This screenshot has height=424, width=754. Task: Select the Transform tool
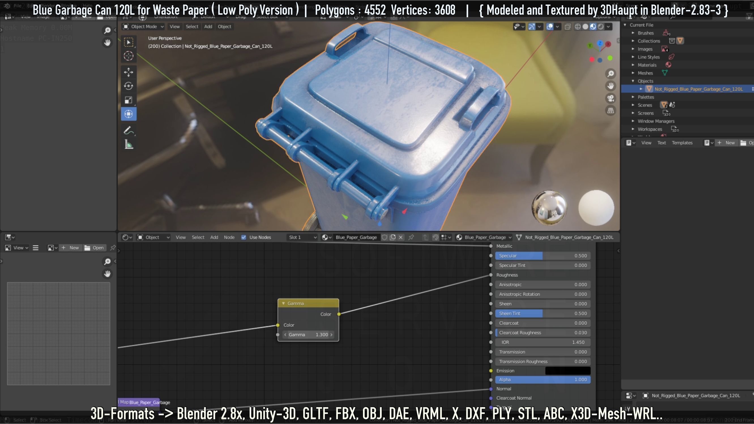coord(129,114)
